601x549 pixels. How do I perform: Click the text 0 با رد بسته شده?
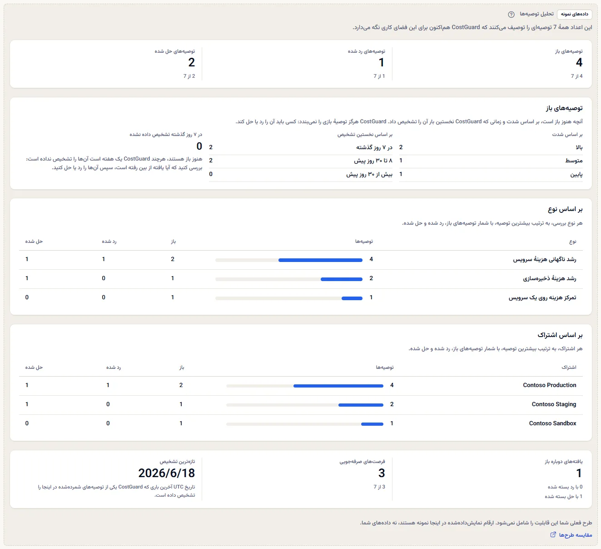[565, 487]
